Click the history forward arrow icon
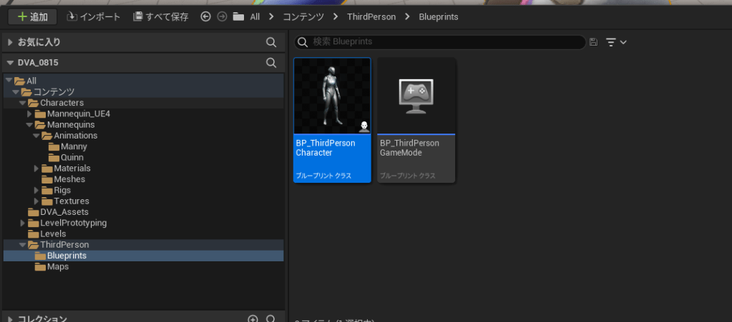This screenshot has height=322, width=732. click(x=222, y=16)
